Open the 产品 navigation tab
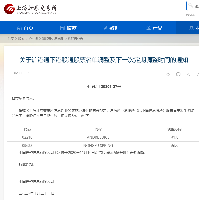The image size is (199, 200). 155,28
